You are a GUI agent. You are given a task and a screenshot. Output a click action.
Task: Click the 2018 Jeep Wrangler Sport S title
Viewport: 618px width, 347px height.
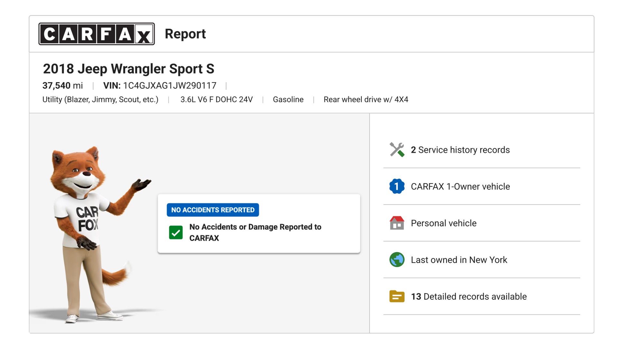[128, 69]
